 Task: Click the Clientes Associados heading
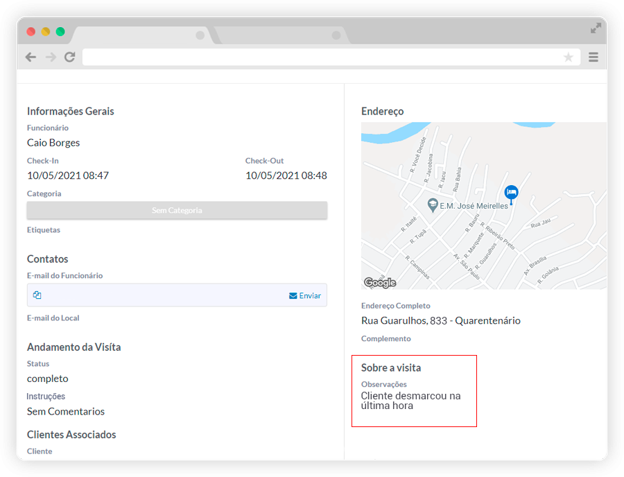(71, 435)
